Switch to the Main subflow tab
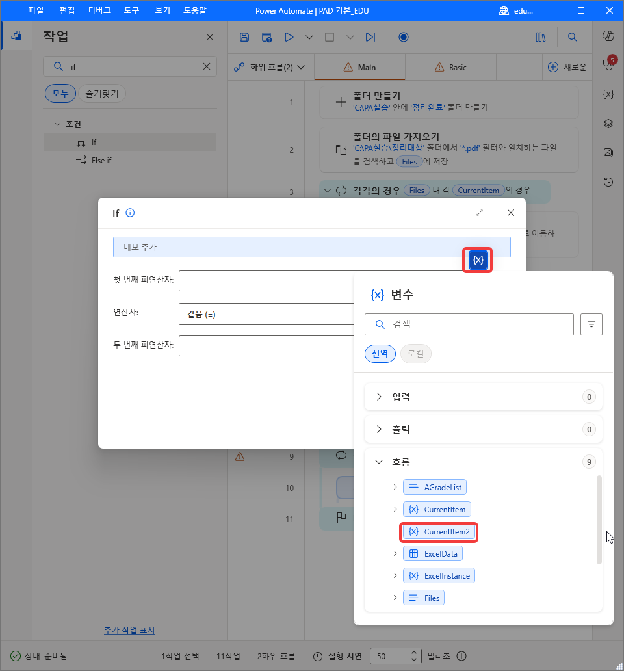 tap(359, 67)
